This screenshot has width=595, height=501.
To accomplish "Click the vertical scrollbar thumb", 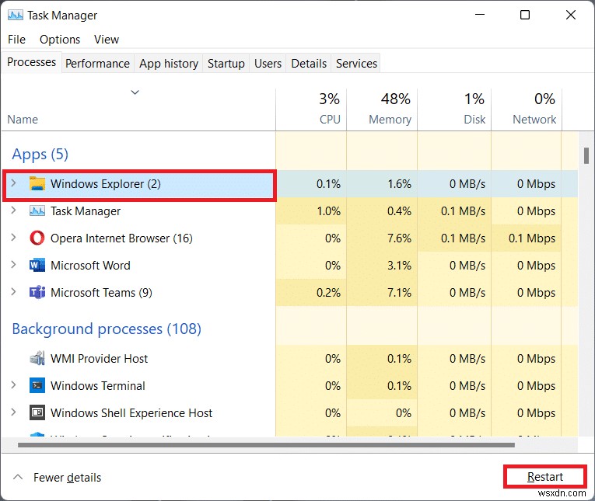I will [x=586, y=155].
